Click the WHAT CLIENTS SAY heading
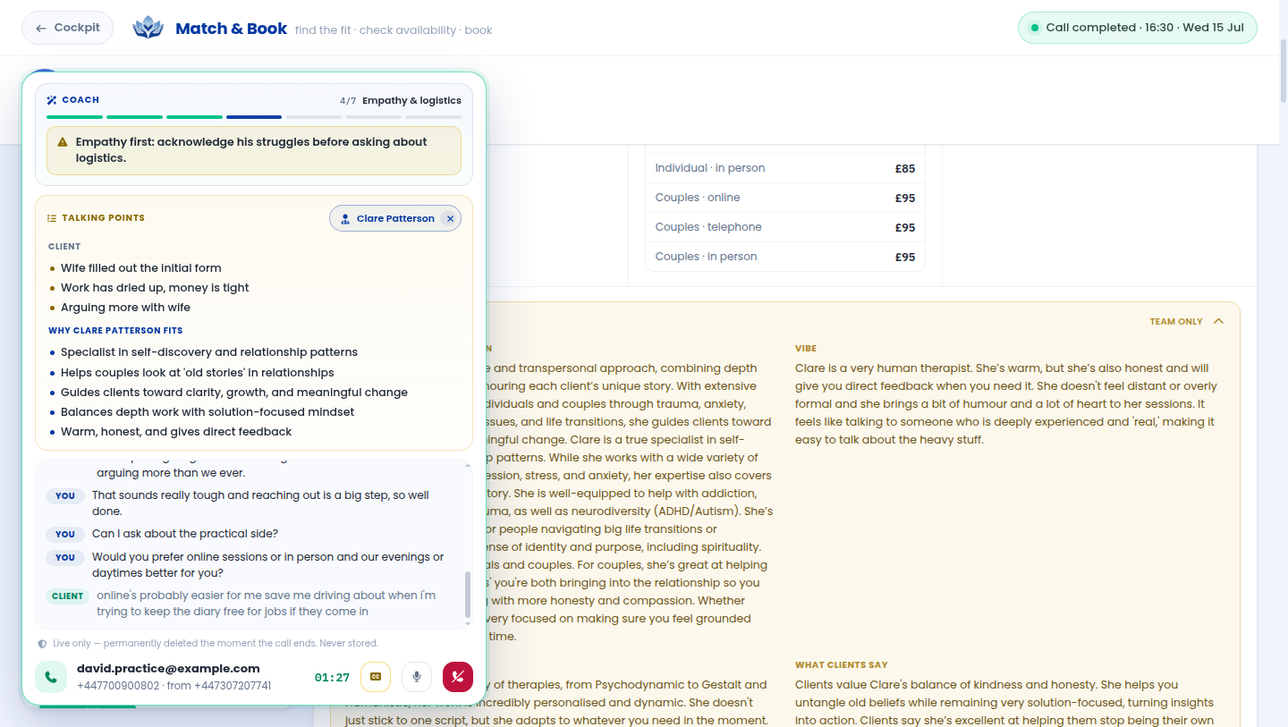Screen dimensions: 1288x727 (x=842, y=665)
